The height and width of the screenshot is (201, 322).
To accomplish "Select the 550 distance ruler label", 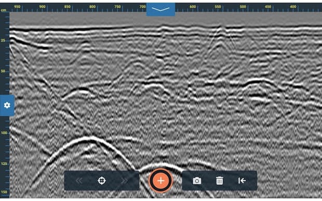I will pyautogui.click(x=218, y=7).
